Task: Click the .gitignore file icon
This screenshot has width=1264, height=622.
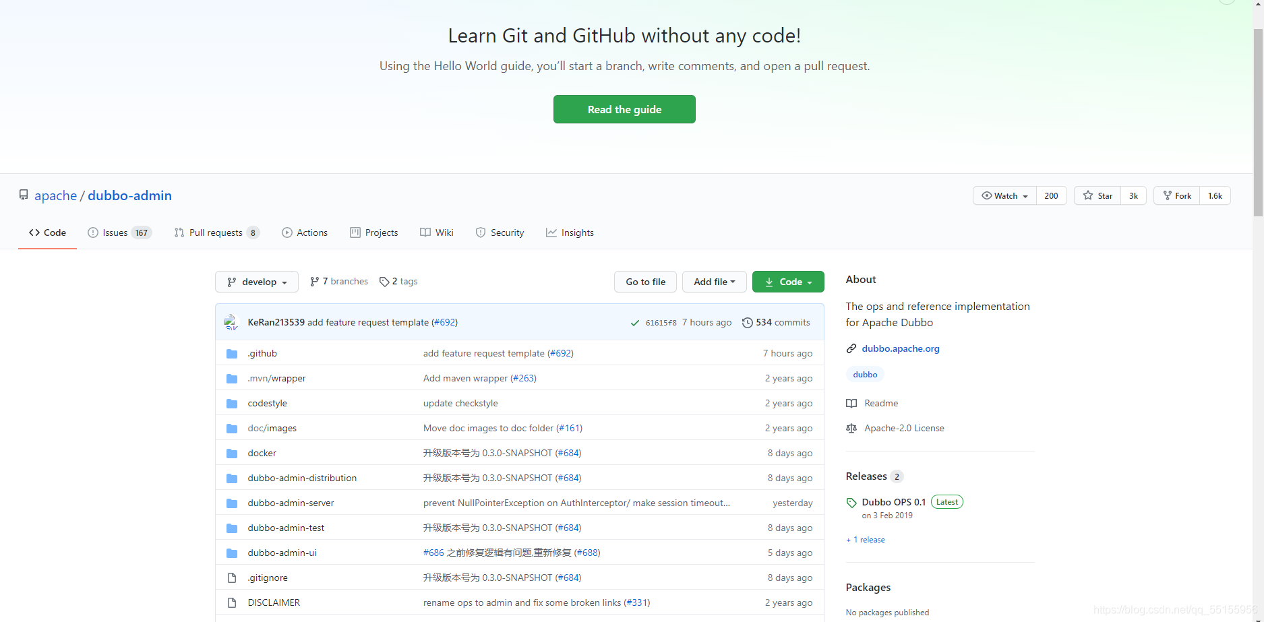Action: point(232,578)
